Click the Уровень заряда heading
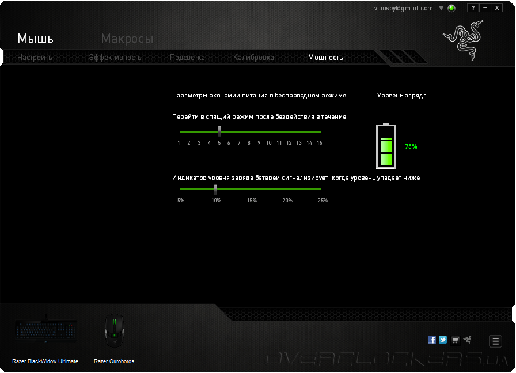The height and width of the screenshot is (373, 516). (401, 96)
